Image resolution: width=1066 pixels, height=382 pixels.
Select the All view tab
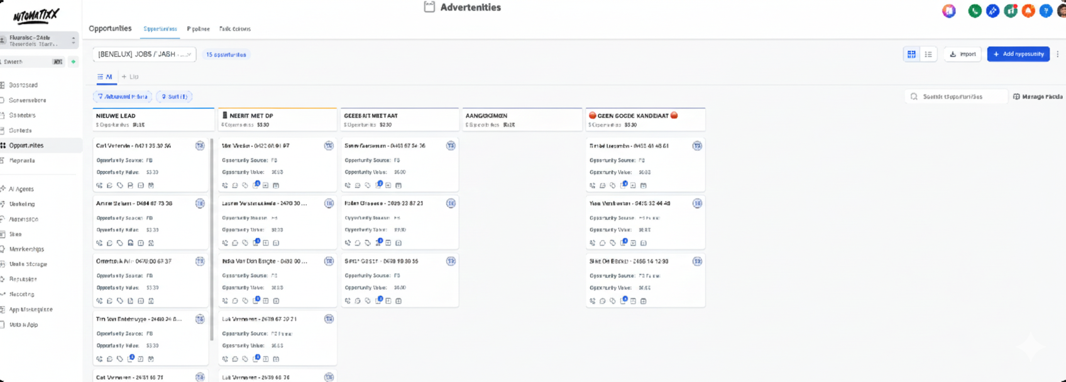coord(106,77)
